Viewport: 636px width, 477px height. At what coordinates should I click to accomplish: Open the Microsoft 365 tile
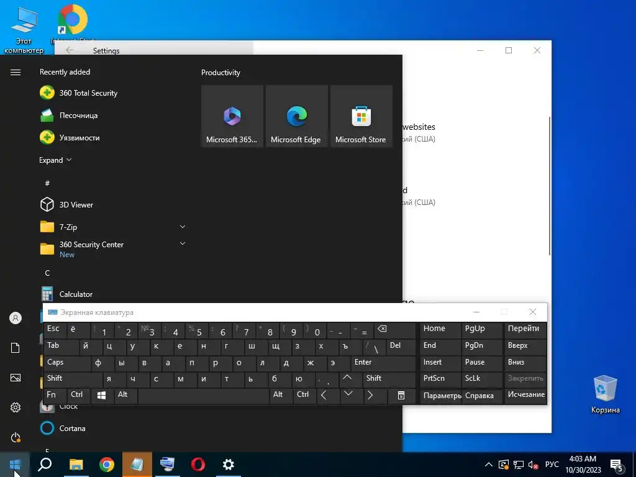[x=232, y=116]
